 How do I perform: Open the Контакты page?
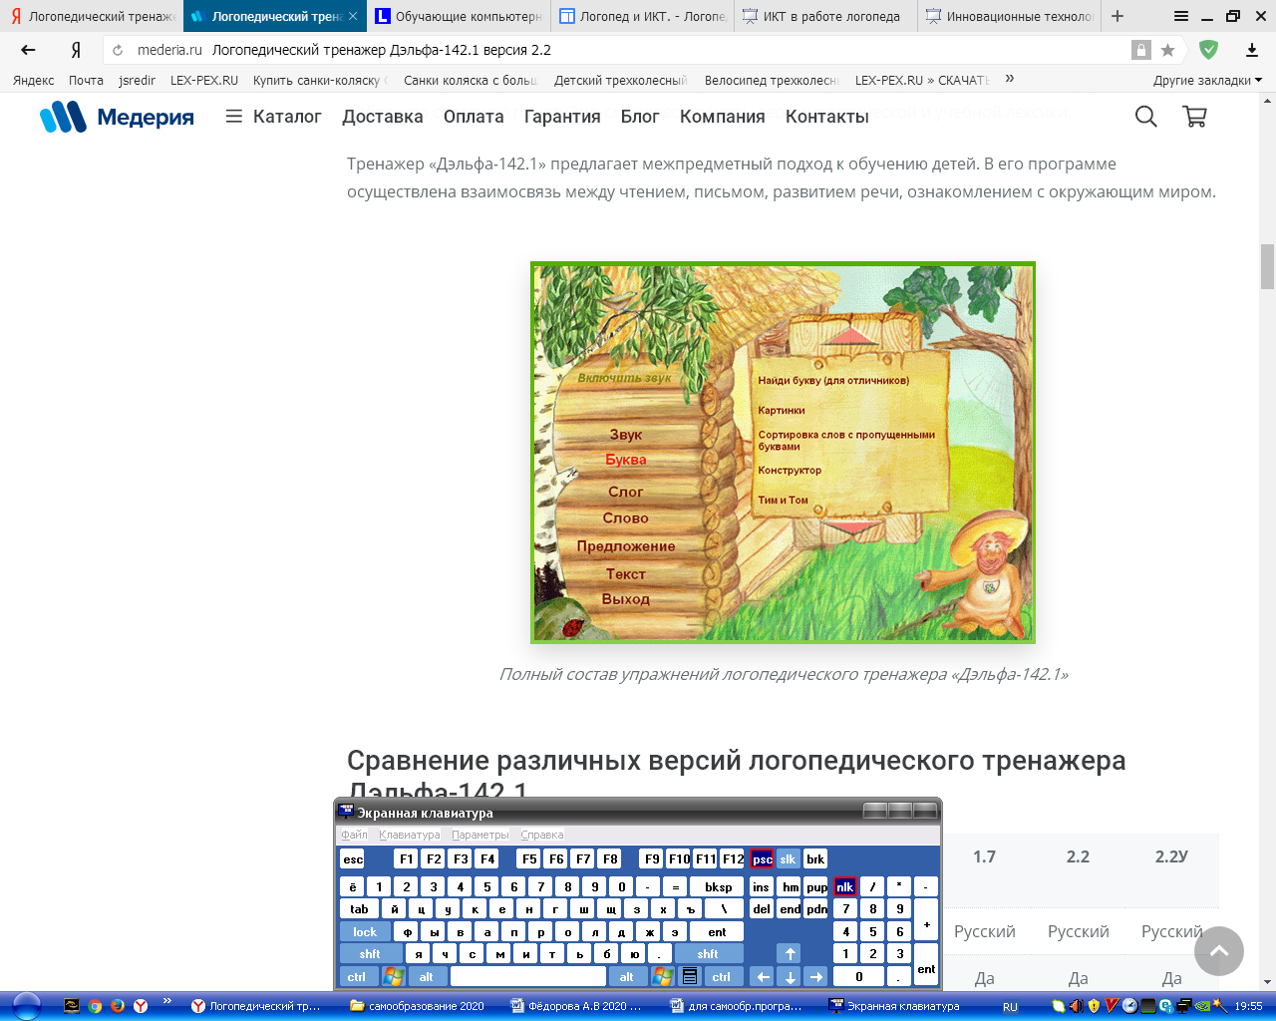(x=827, y=117)
